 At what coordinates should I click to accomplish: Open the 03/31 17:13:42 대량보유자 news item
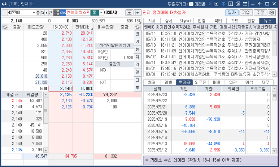coord(208,74)
